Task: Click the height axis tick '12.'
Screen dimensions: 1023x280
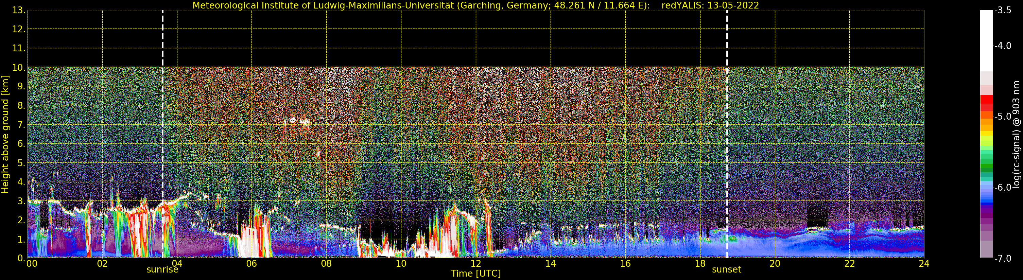Action: click(x=19, y=29)
